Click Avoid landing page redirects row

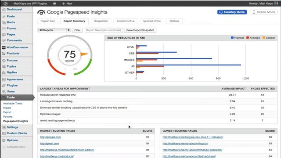pyautogui.click(x=157, y=121)
